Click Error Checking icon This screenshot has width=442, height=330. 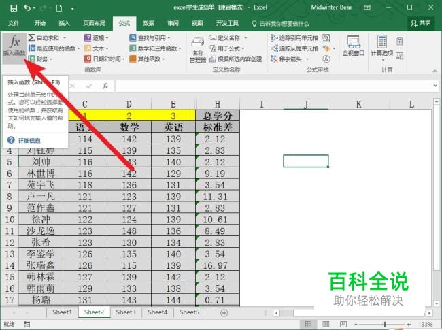click(326, 48)
